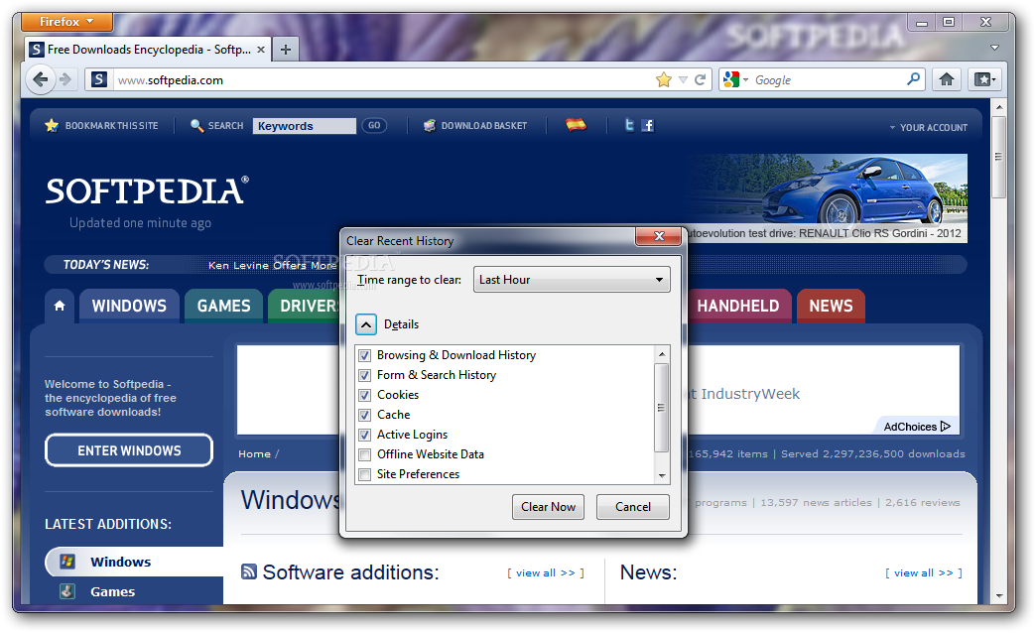The image size is (1036, 633).
Task: Open the list all tabs dropdown arrow
Action: (994, 48)
